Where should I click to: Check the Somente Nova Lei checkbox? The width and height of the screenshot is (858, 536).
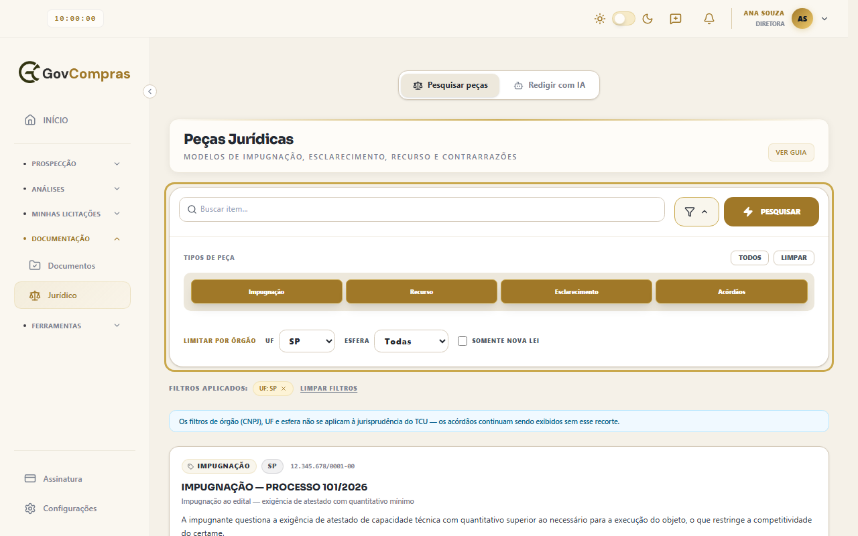click(x=463, y=341)
